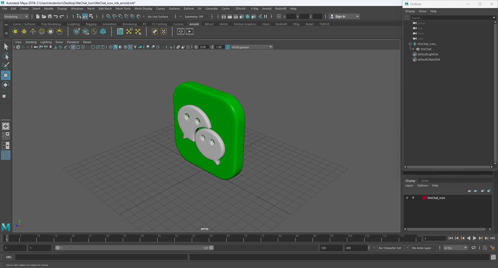498x268 pixels.
Task: Create a new scene file
Action: pyautogui.click(x=38, y=16)
